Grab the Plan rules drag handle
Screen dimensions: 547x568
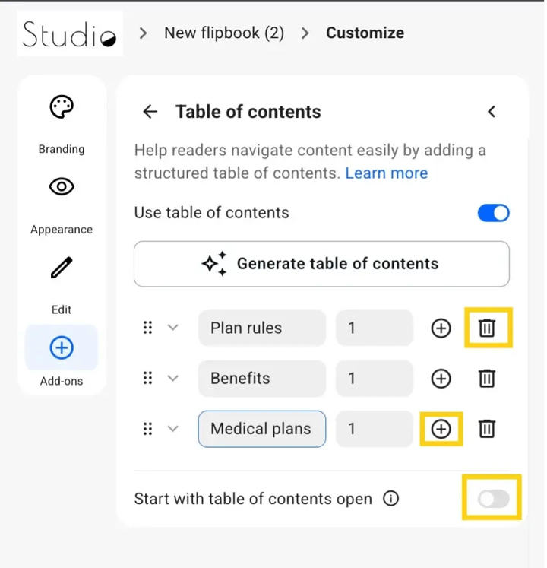[x=147, y=328]
